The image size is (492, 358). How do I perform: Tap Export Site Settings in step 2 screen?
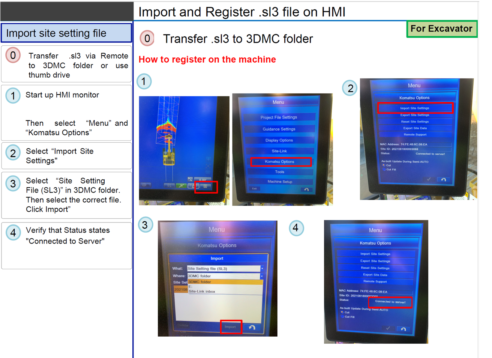(x=415, y=115)
